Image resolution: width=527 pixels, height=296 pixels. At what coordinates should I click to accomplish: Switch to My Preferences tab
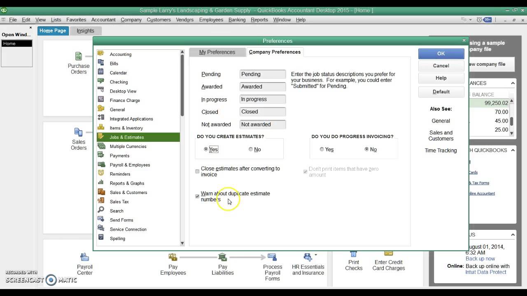point(217,52)
